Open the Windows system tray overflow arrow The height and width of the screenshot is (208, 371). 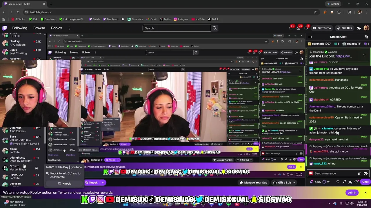click(x=328, y=203)
